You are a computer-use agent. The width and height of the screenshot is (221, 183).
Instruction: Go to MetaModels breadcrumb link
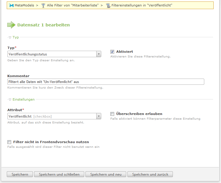click(24, 5)
